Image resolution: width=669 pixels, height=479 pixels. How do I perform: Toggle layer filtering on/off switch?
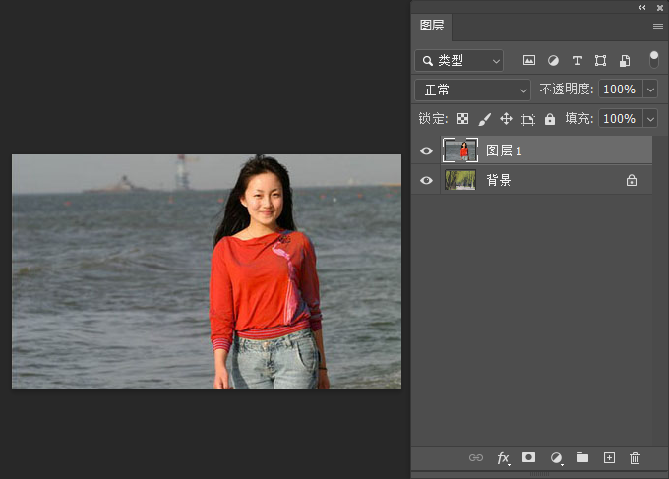tap(654, 60)
